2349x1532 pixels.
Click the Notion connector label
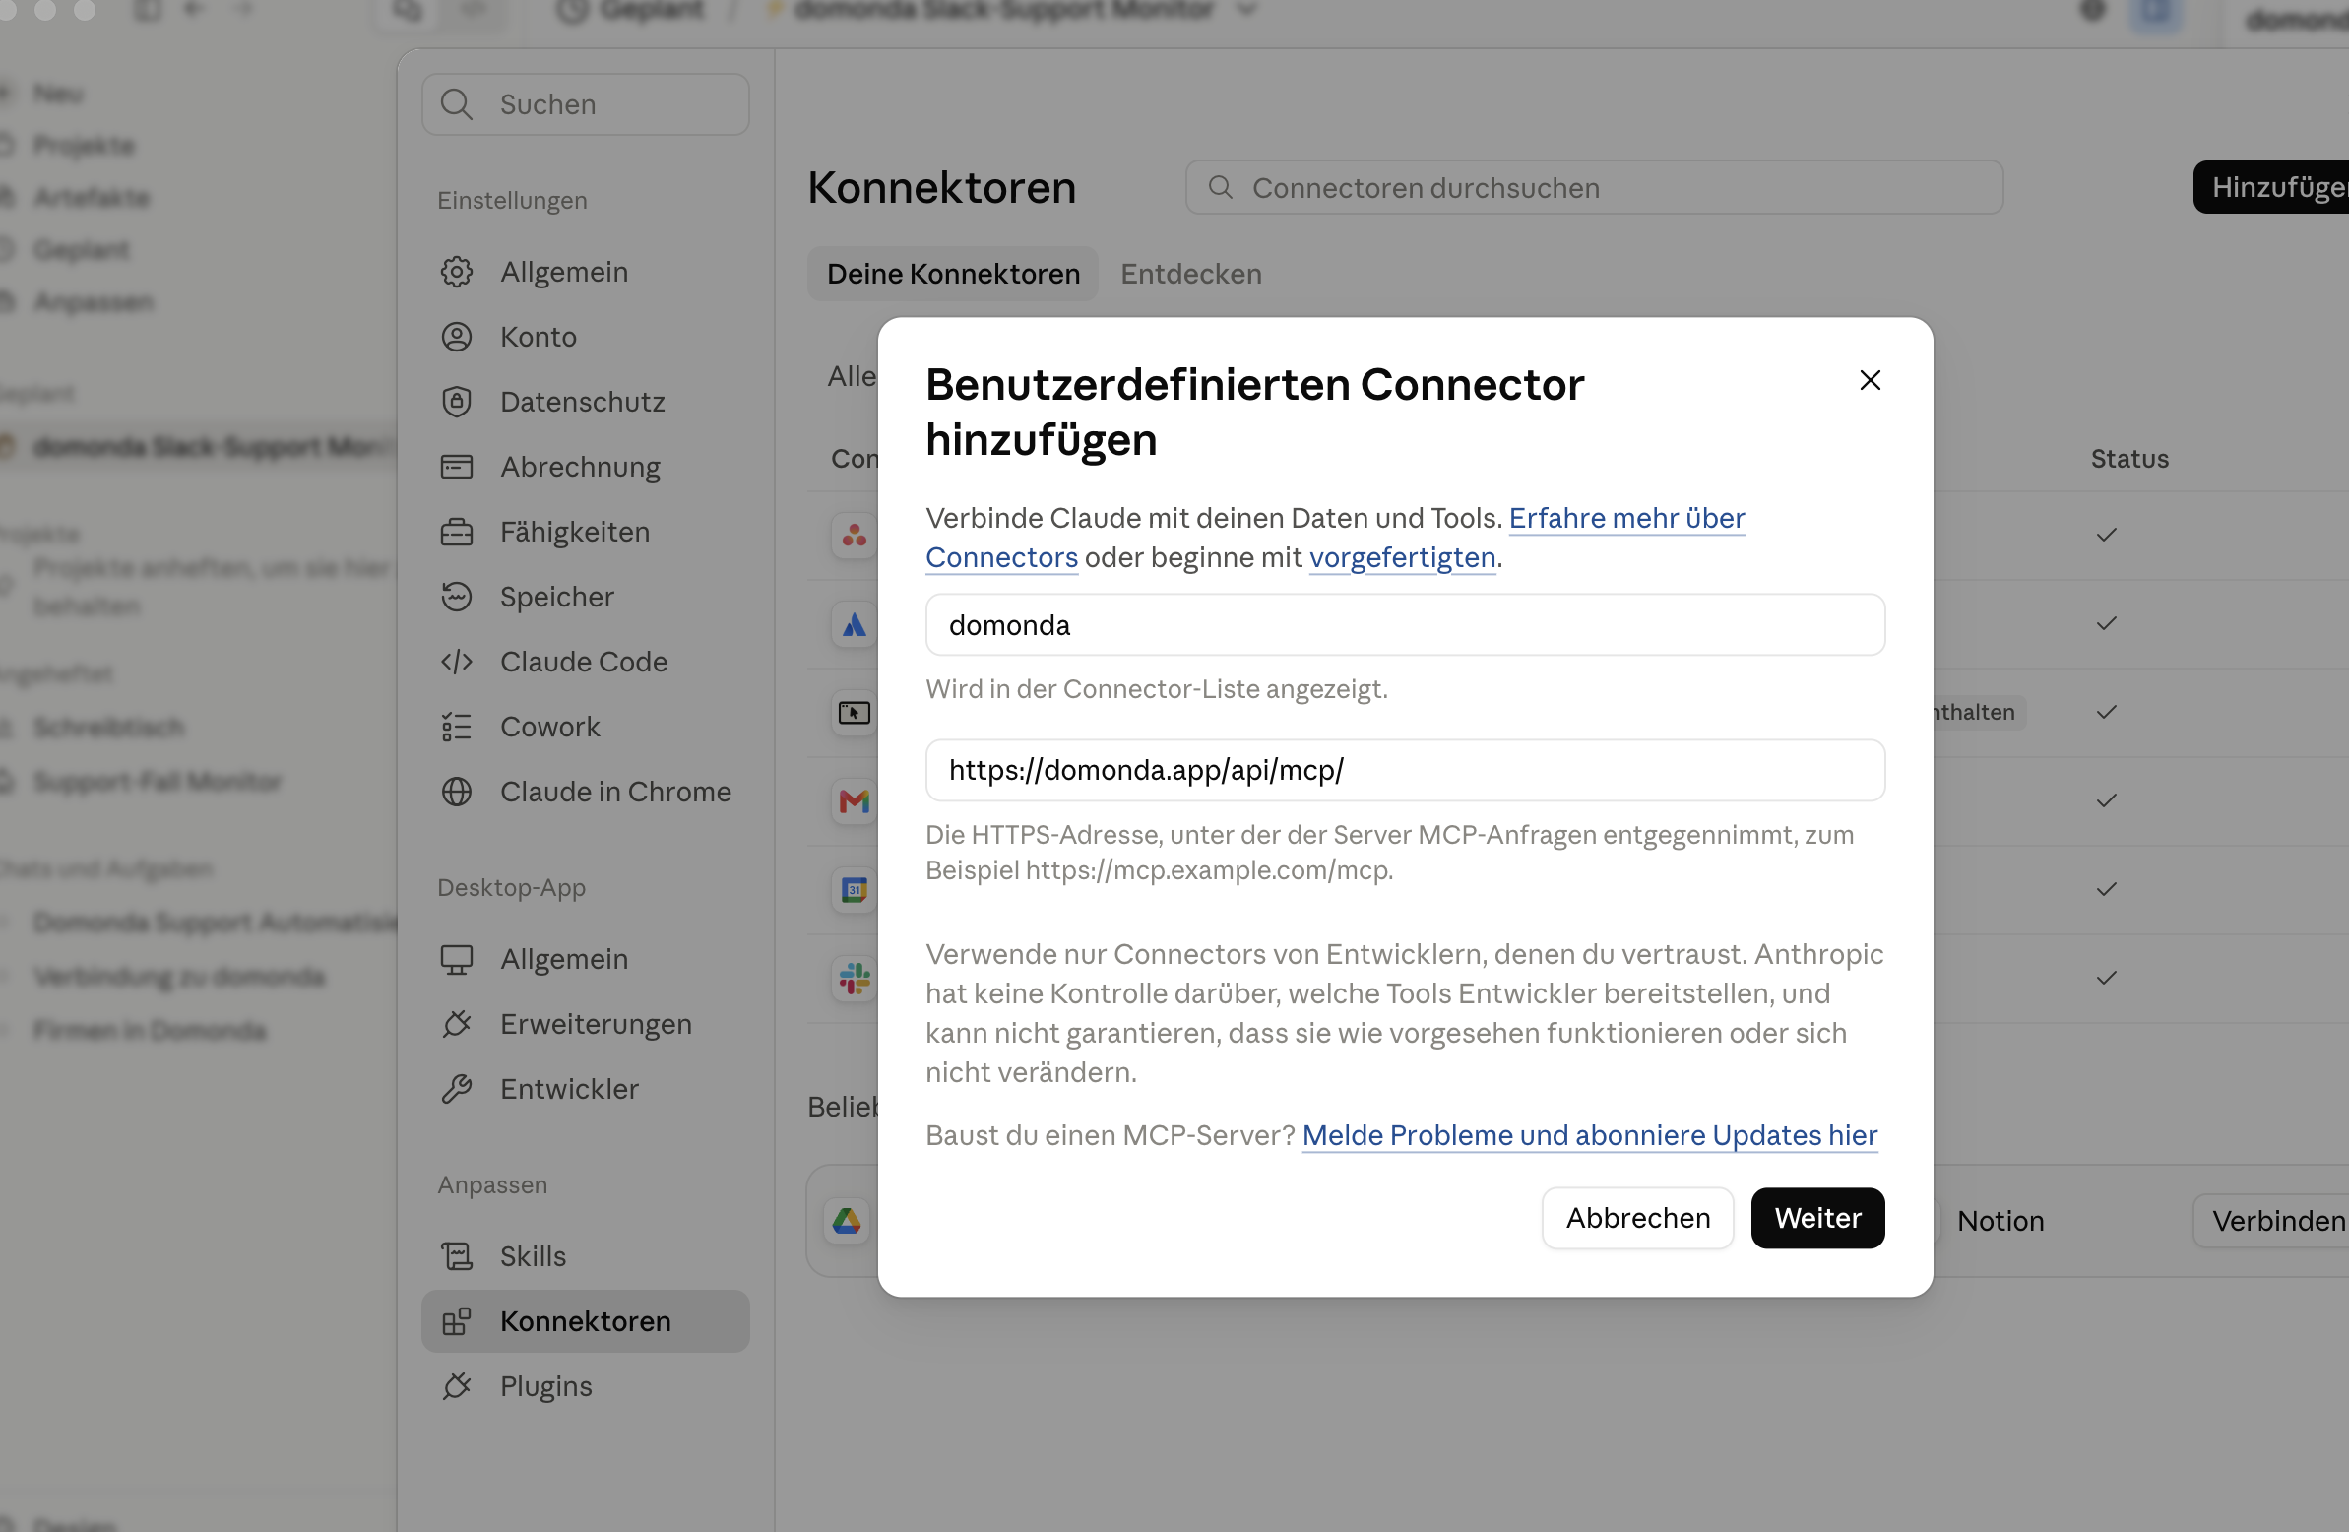(x=2000, y=1221)
